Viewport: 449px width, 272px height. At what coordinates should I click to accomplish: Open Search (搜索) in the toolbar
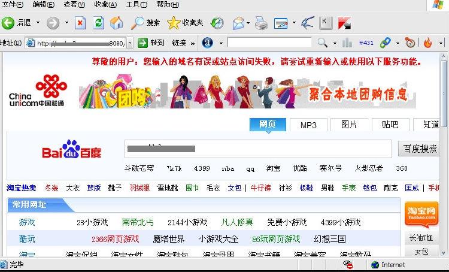point(145,23)
